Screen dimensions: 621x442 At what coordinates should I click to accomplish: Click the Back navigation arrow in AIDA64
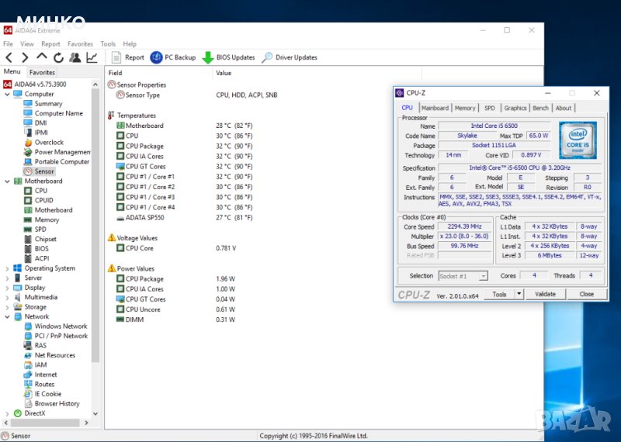(9, 57)
